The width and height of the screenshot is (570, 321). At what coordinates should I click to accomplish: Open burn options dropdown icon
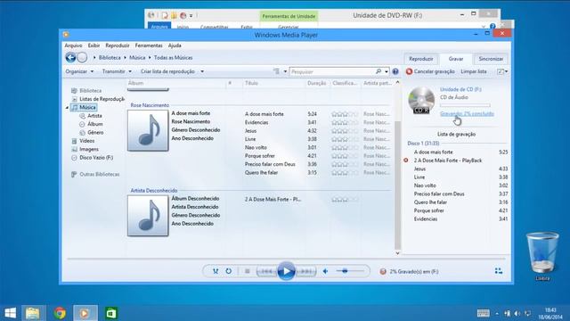[x=502, y=71]
